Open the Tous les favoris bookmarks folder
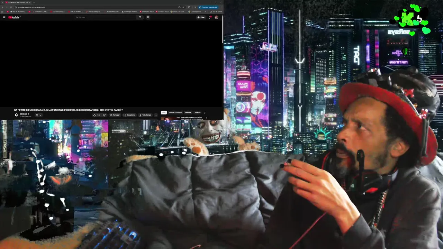This screenshot has width=443, height=249. pyautogui.click(x=216, y=12)
